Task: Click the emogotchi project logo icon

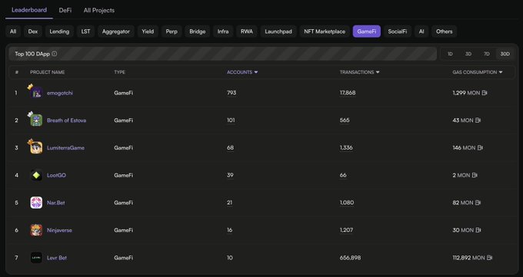Action: tap(36, 93)
